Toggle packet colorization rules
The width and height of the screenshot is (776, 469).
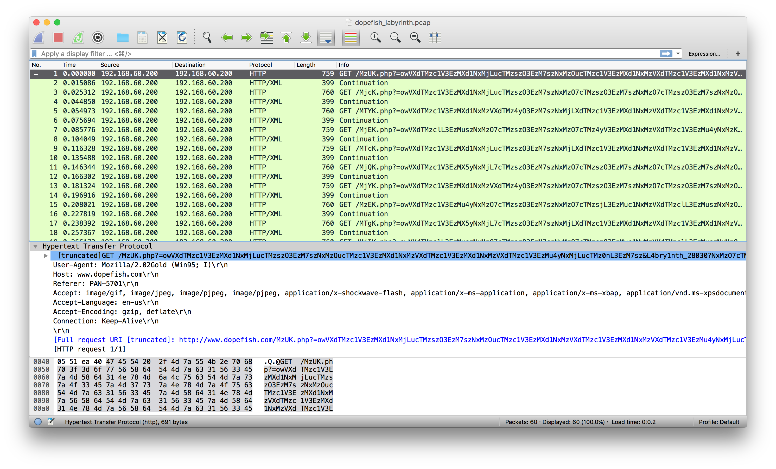351,38
